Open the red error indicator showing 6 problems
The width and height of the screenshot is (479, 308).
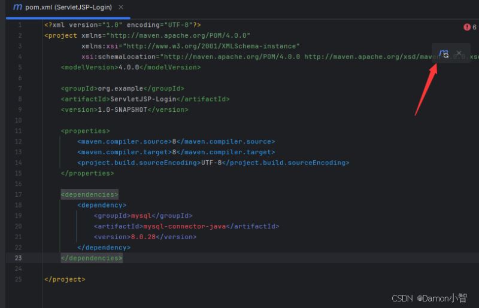469,27
